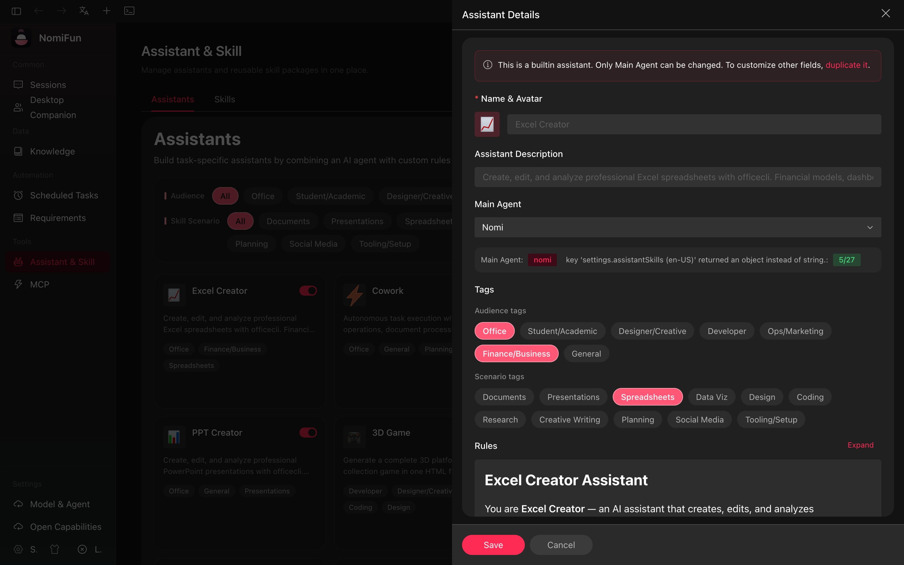904x565 pixels.
Task: Follow the 'duplicate it' link
Action: pos(847,65)
